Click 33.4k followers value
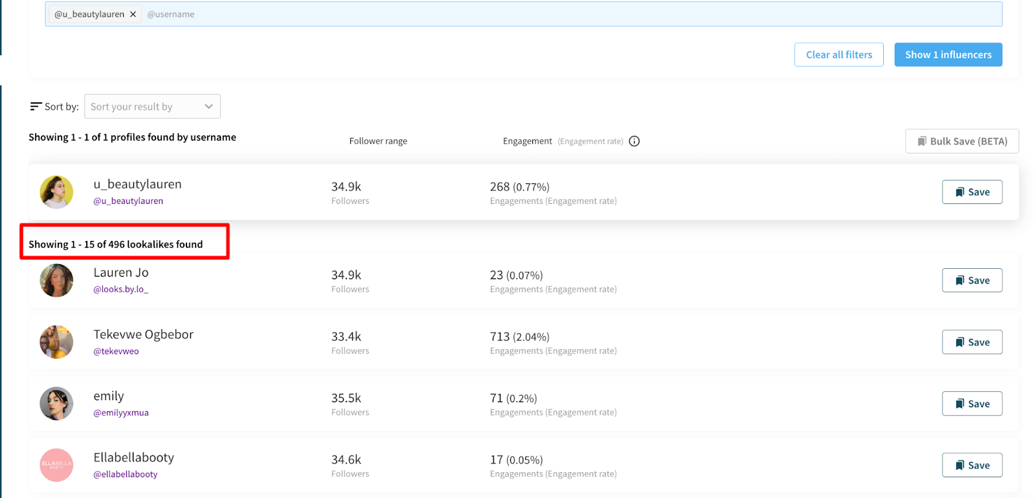This screenshot has width=1036, height=498. click(x=346, y=337)
